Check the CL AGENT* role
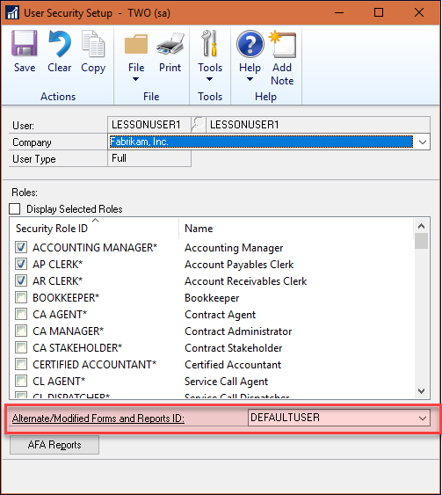Screen dimensions: 442x495 (21, 381)
